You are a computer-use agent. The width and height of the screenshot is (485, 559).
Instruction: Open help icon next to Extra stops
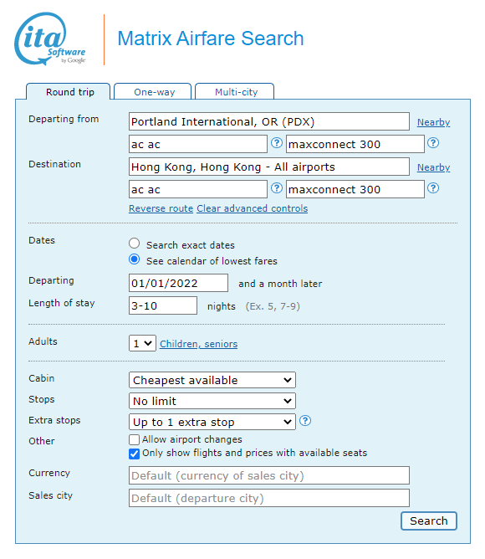click(x=305, y=421)
